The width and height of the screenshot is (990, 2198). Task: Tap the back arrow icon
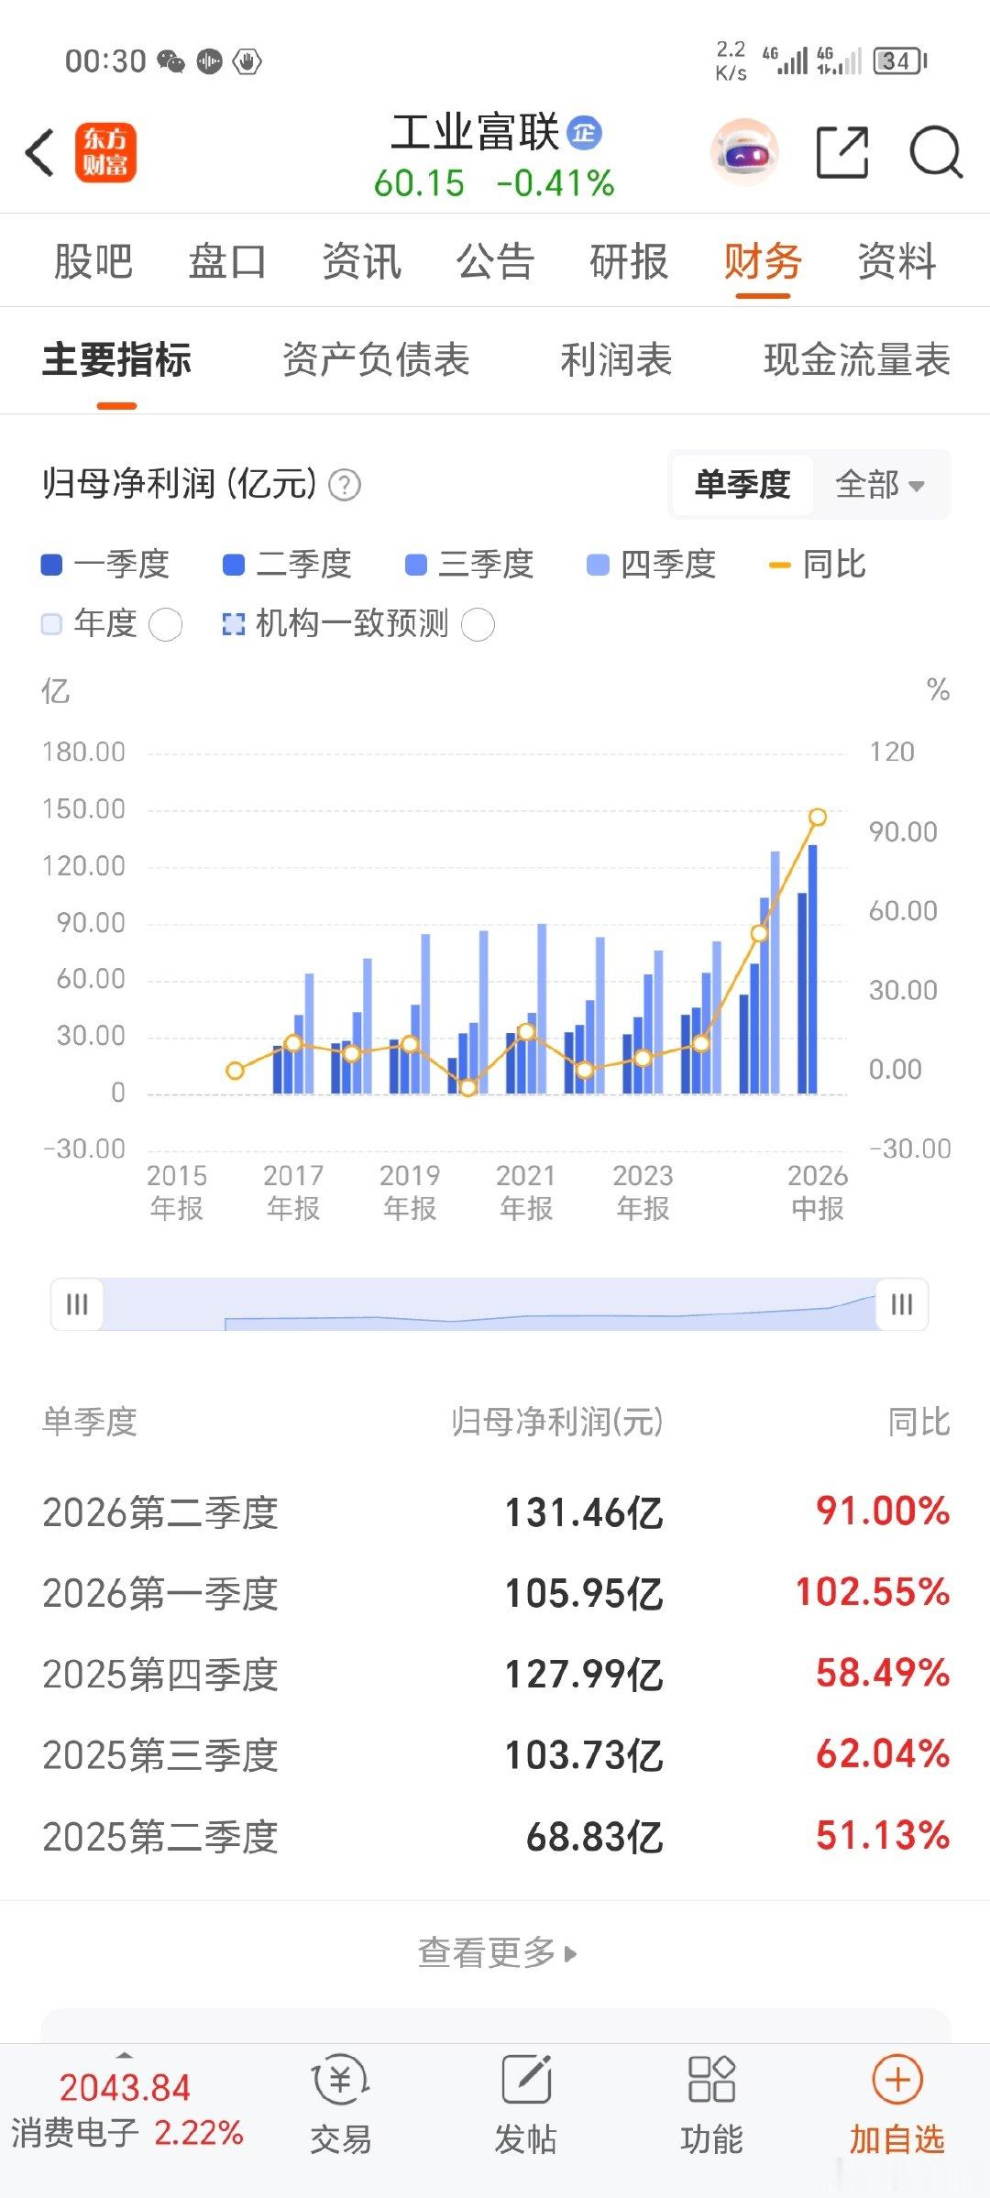click(39, 152)
